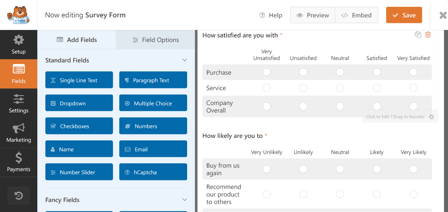
Task: Click the WPForms bear mascot logo
Action: (18, 15)
